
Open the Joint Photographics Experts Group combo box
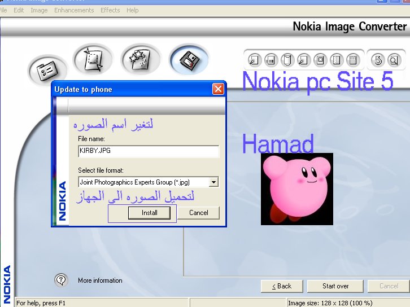(x=149, y=182)
